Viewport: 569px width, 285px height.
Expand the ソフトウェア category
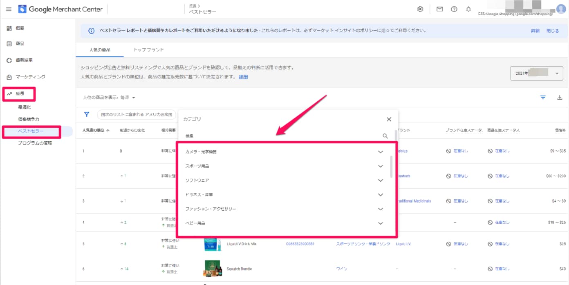click(380, 180)
